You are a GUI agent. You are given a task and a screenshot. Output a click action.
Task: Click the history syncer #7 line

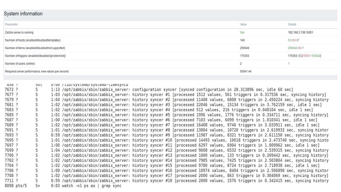162,125
